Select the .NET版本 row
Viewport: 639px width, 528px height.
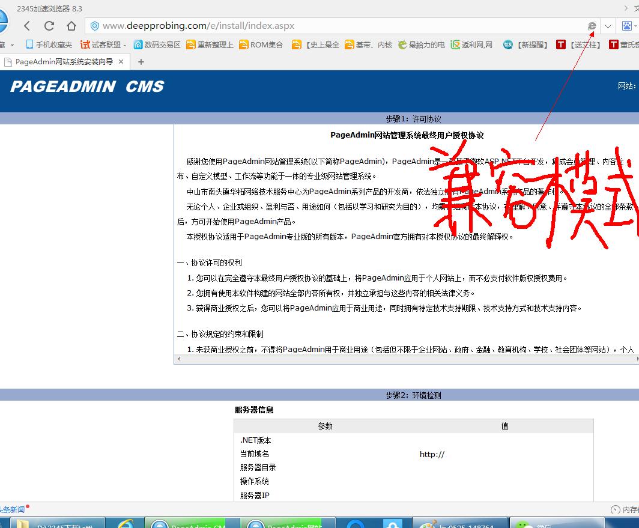coord(413,440)
